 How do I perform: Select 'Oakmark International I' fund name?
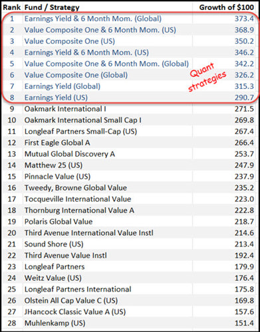[x=65, y=109]
